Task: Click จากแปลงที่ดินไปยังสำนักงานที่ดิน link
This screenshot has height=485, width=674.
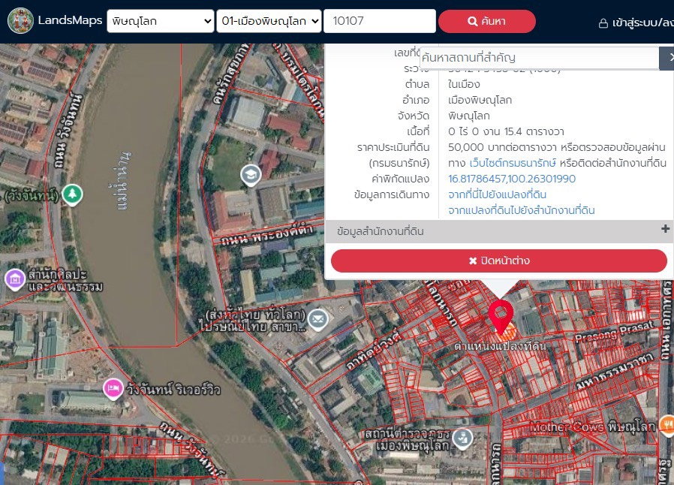Action: [522, 211]
